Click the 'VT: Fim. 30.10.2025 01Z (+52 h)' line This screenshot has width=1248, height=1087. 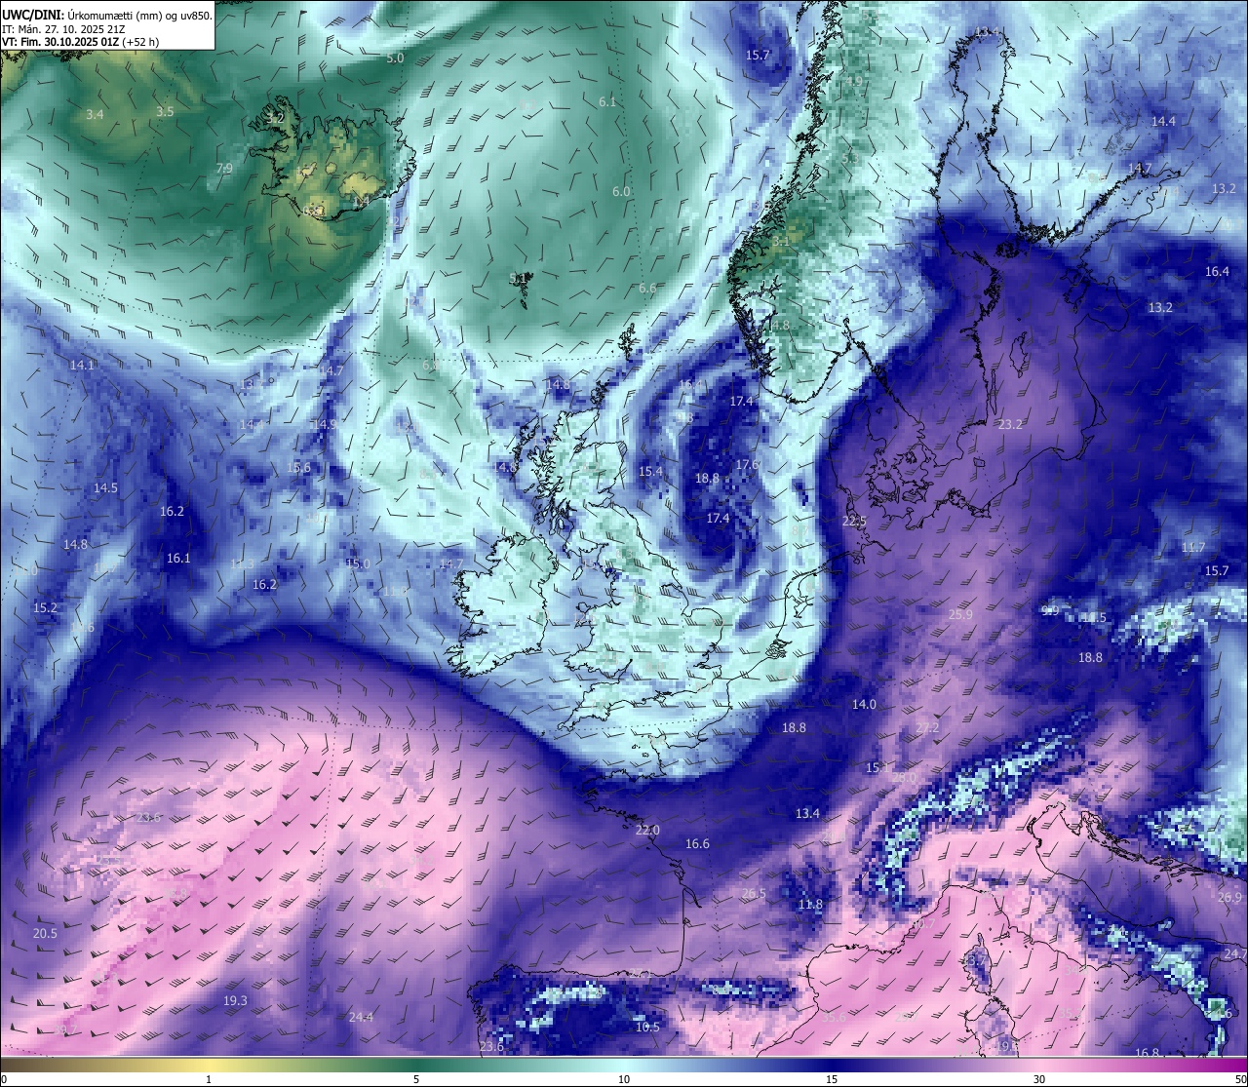click(x=80, y=42)
